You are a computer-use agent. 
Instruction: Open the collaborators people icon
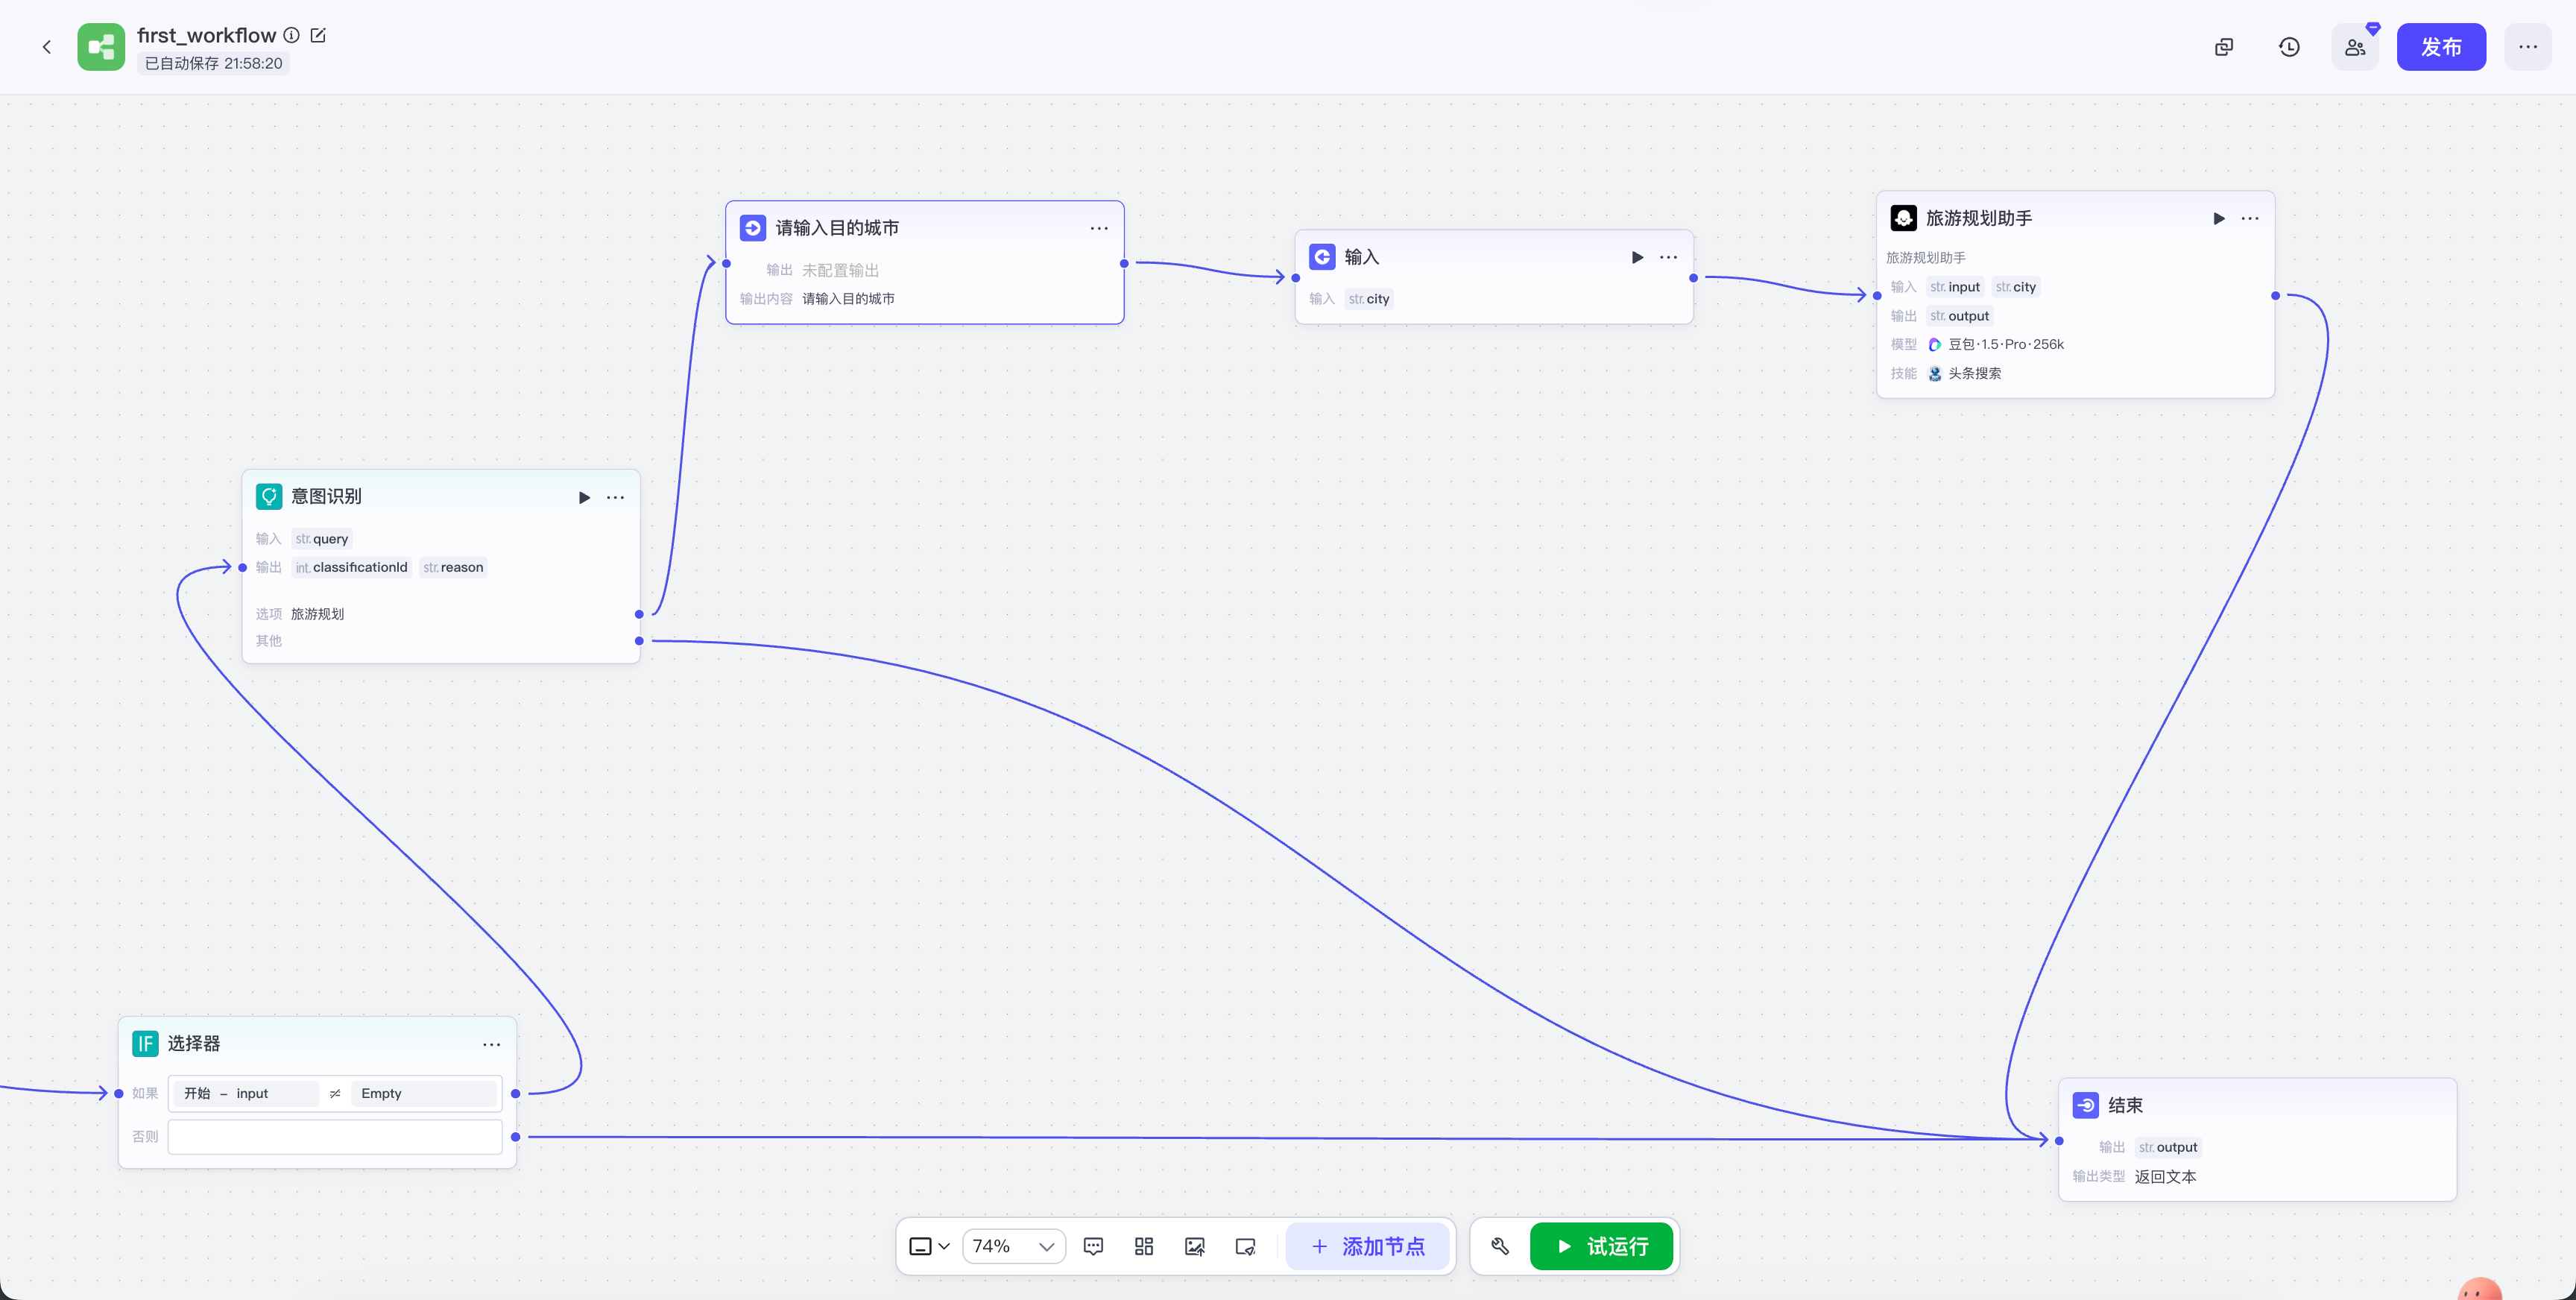2355,47
